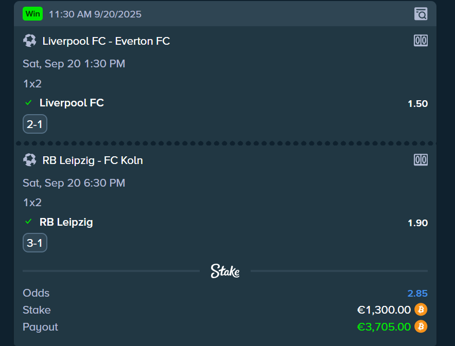
Task: Click the Bitcoin icon next to the payout amount
Action: pos(421,326)
